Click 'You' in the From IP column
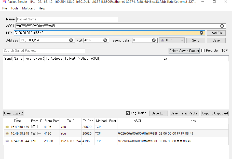The width and height of the screenshot is (232, 159). point(33,141)
